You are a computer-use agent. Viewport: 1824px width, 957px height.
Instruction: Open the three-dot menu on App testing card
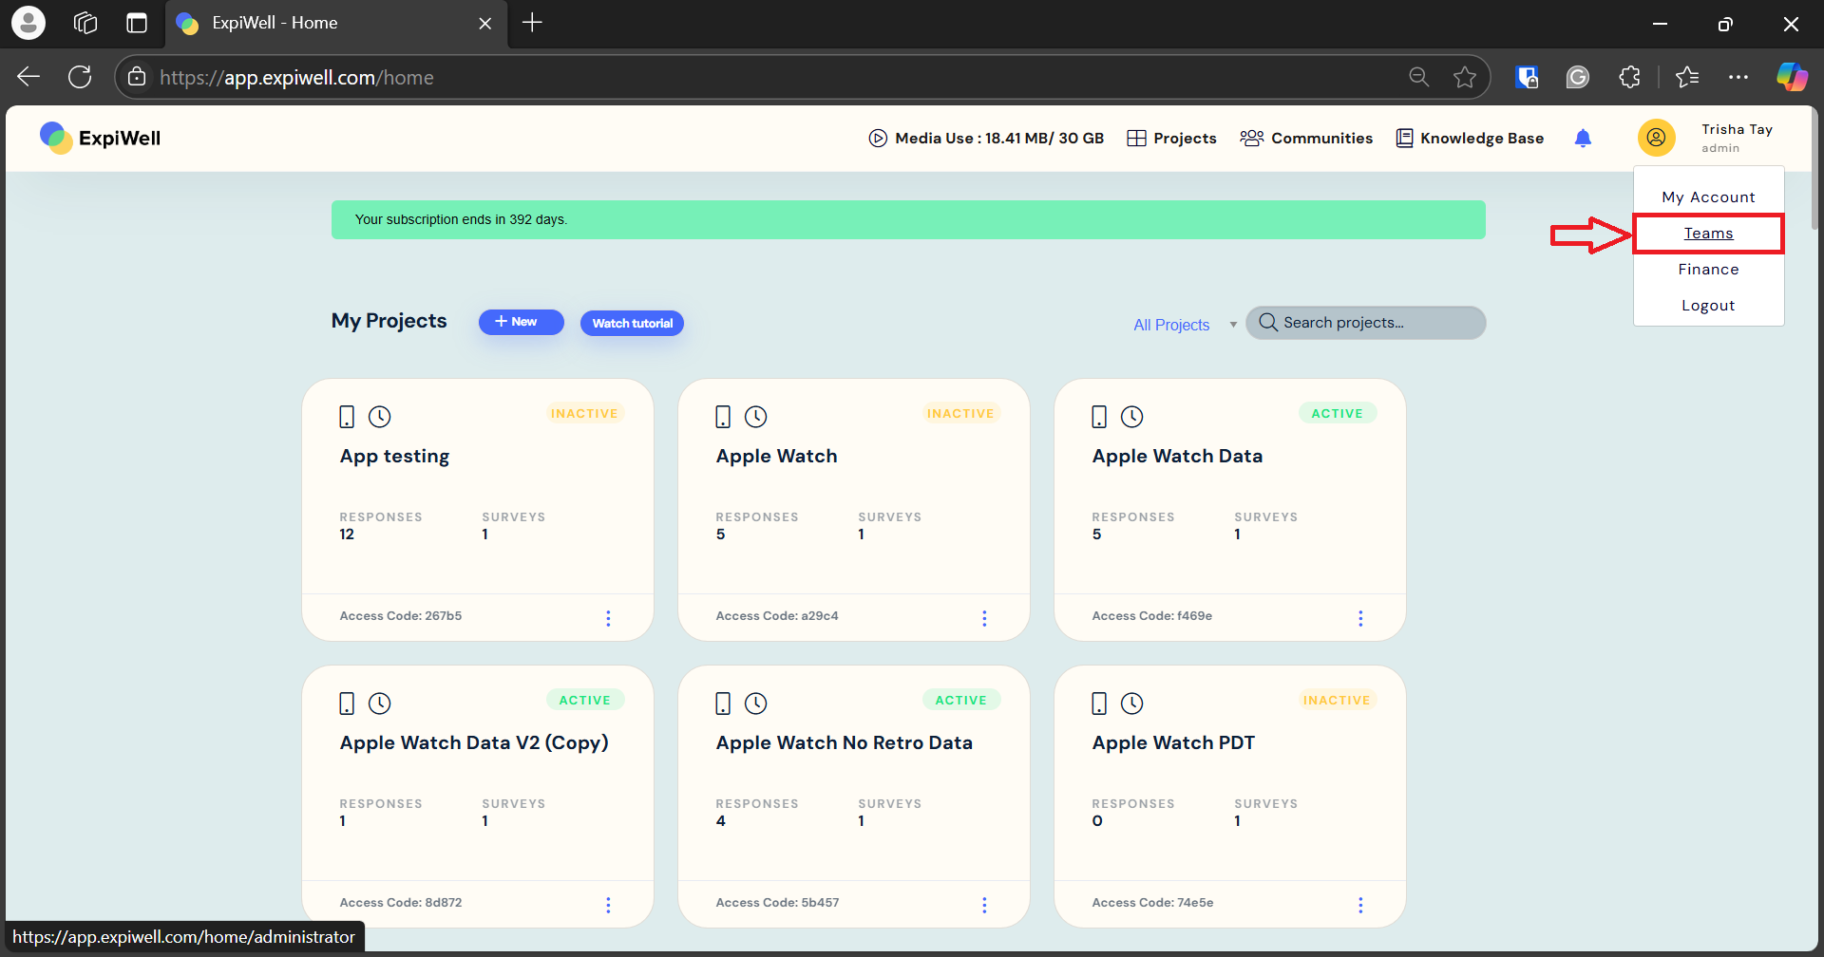coord(608,618)
